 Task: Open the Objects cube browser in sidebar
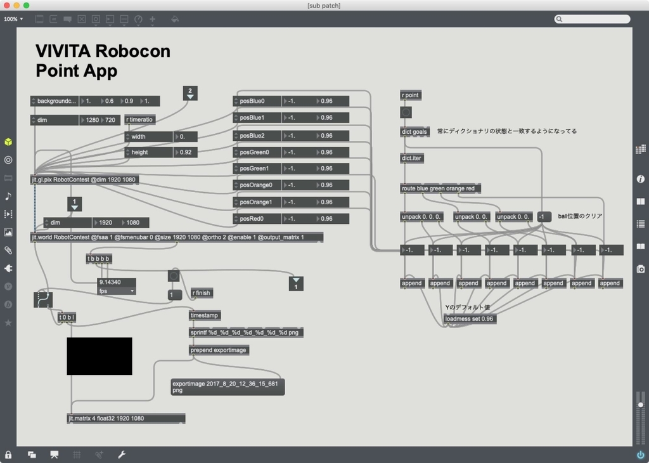8,142
